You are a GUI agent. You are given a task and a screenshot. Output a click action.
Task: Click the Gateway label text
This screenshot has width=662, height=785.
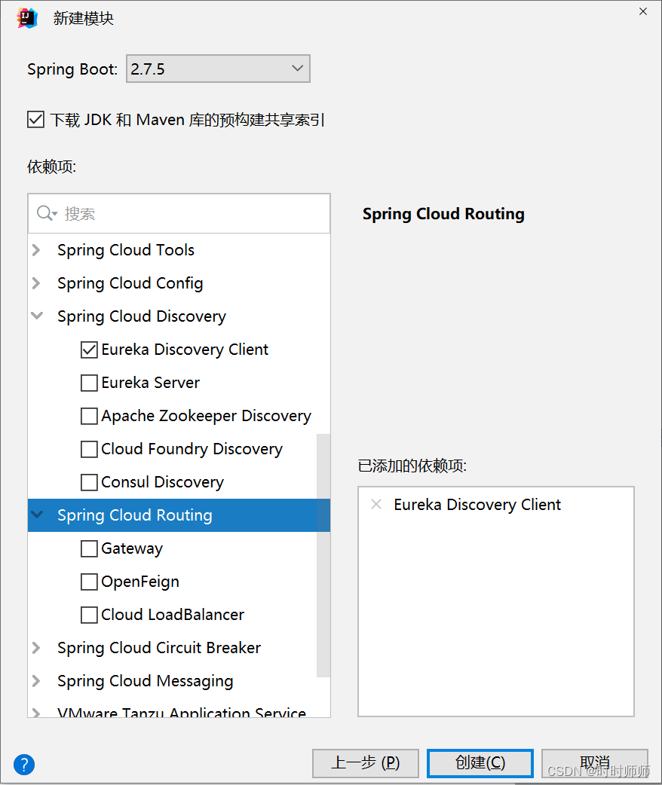[132, 548]
